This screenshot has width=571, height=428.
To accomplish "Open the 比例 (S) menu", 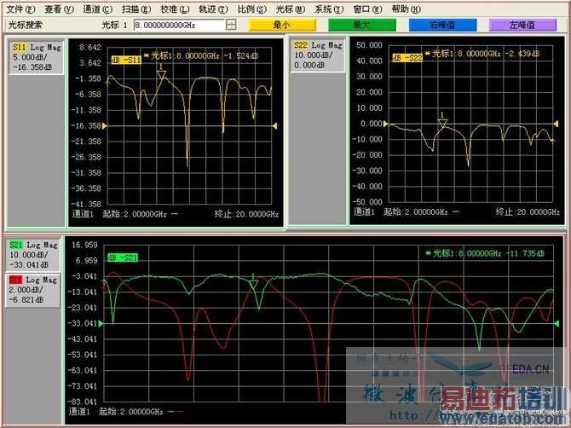I will [252, 9].
